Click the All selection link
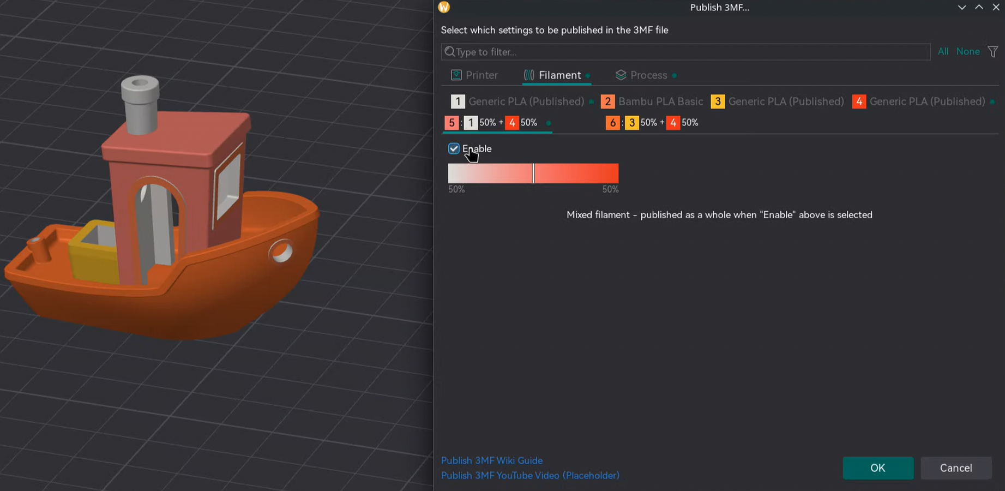The width and height of the screenshot is (1005, 491). pyautogui.click(x=943, y=51)
